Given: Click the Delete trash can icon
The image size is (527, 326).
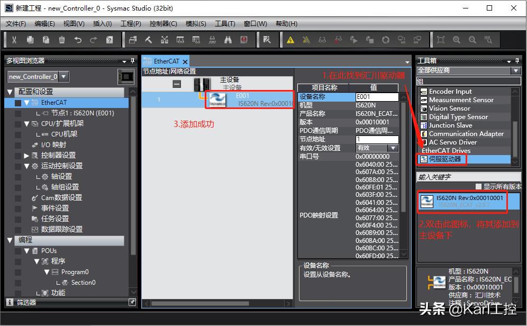Looking at the screenshot, I should coord(62,40).
